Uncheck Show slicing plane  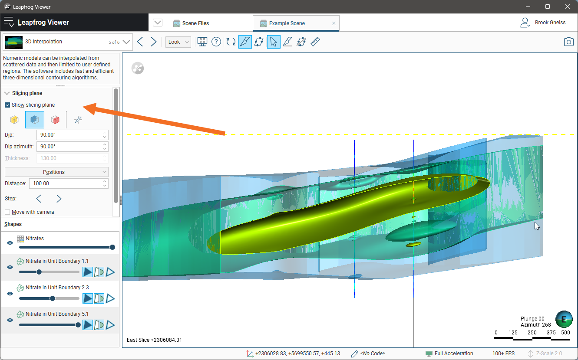tap(7, 105)
